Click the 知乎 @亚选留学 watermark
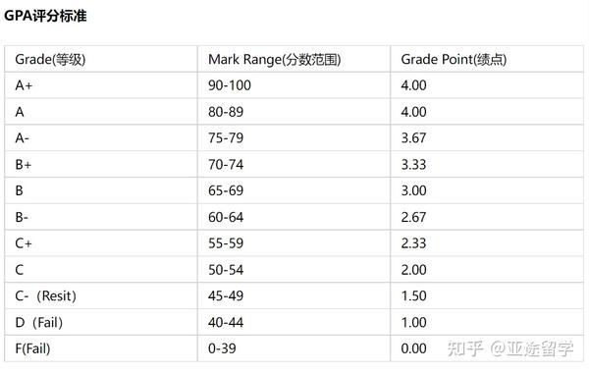This screenshot has width=589, height=373. 510,348
